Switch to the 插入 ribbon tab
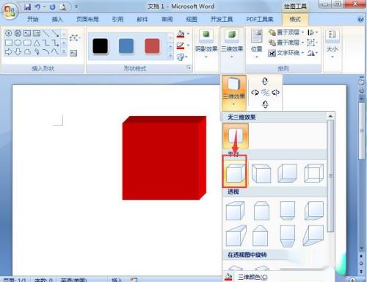 57,19
